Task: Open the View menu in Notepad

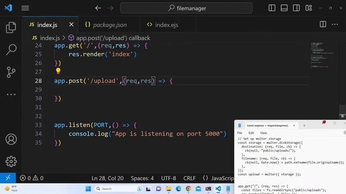Action: click(263, 133)
